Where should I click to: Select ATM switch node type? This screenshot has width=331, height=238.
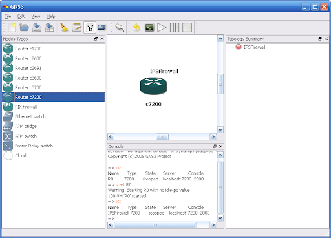tap(54, 136)
